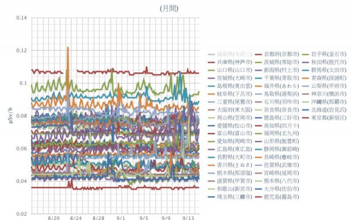Click the teal 千葉県(香取市) legend line marker
Image resolution: width=354 pixels, height=220 pixels.
point(258,78)
